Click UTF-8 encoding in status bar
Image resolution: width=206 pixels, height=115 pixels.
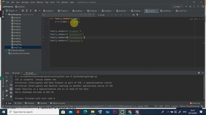click(x=167, y=106)
